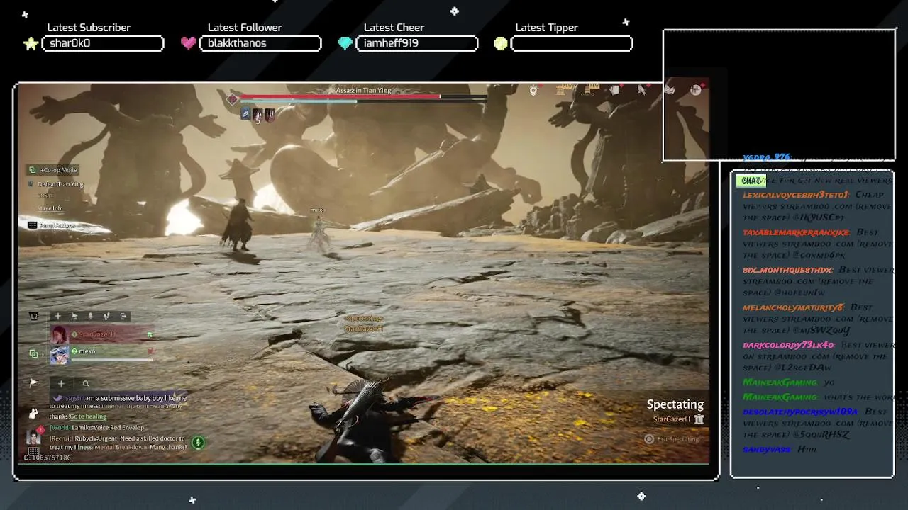This screenshot has height=510, width=908.
Task: Click the darkcolordy73lk4o username in stream chat
Action: [789, 345]
